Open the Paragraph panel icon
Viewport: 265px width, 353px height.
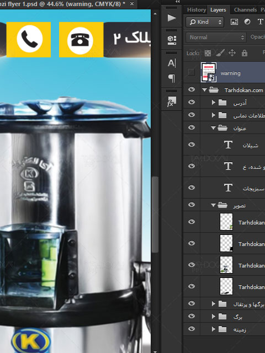click(x=172, y=78)
